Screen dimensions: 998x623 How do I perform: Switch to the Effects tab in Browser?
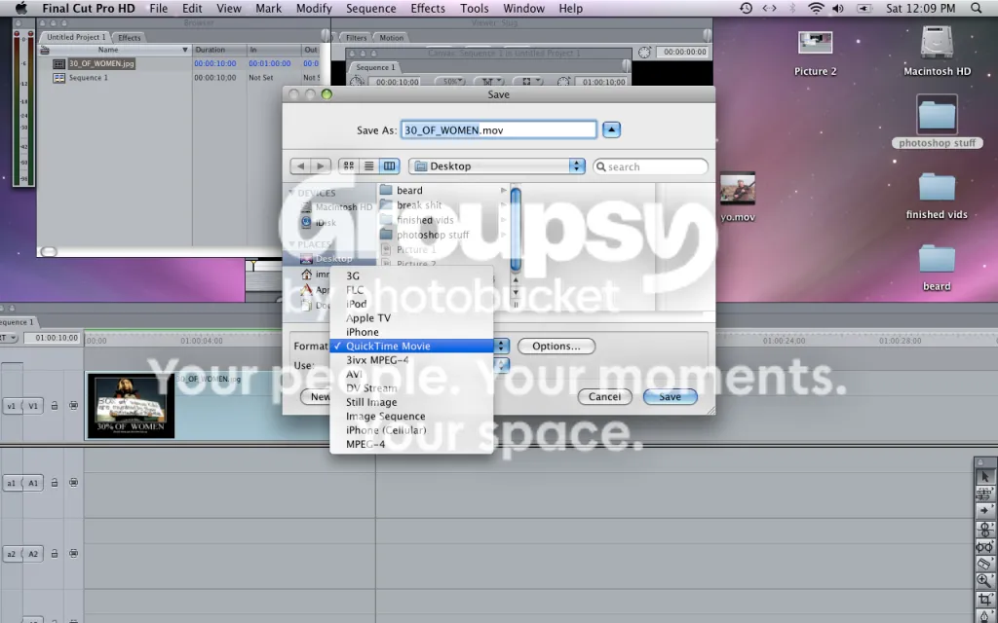(x=130, y=38)
